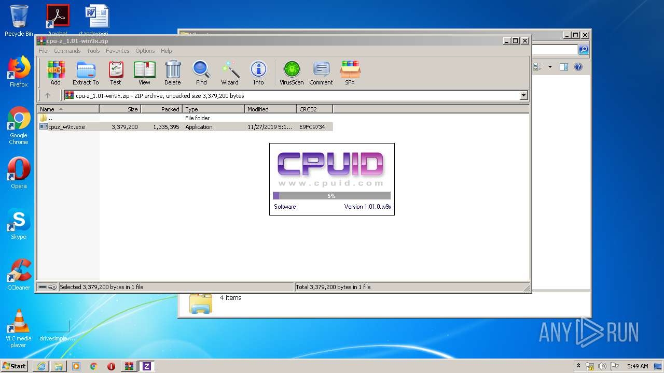Click the WinRAR taskbar button
Image resolution: width=664 pixels, height=373 pixels.
point(129,366)
